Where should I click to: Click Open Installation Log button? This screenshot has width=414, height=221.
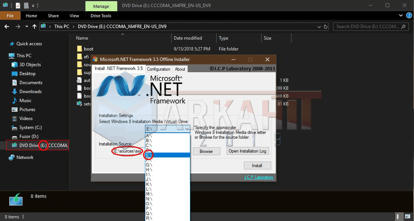tap(247, 151)
